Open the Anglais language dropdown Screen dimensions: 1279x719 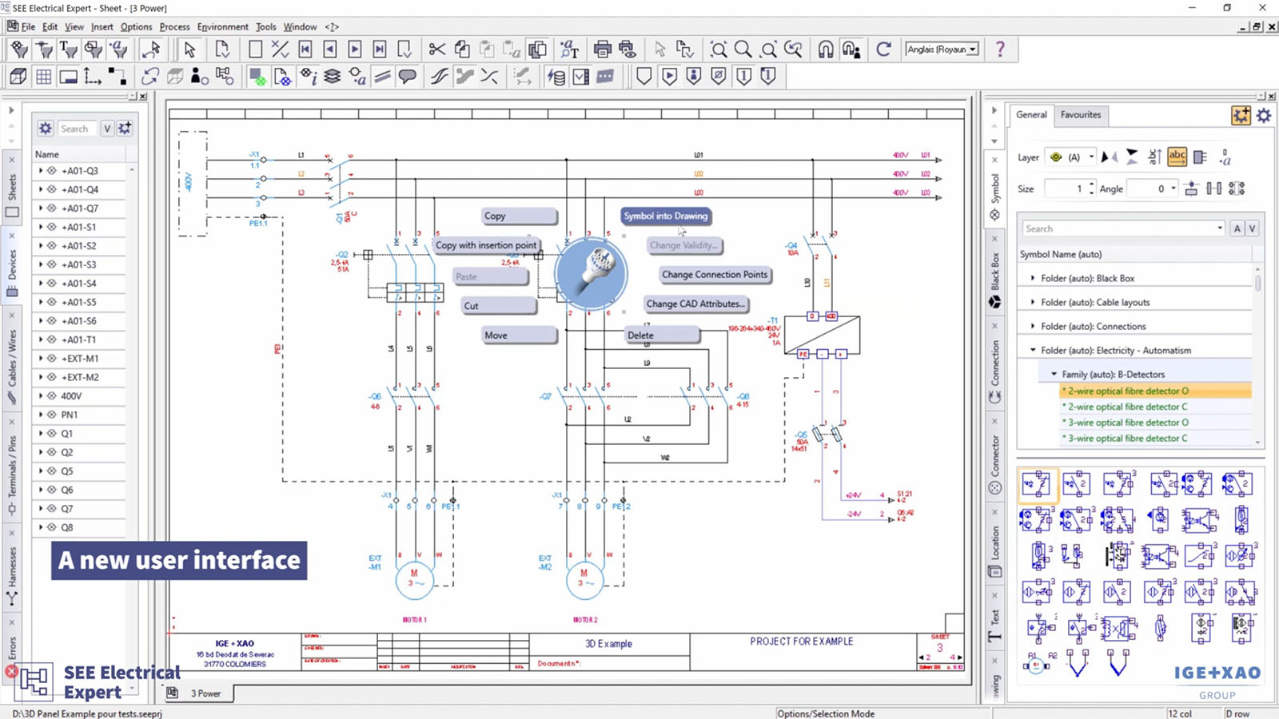pyautogui.click(x=973, y=50)
